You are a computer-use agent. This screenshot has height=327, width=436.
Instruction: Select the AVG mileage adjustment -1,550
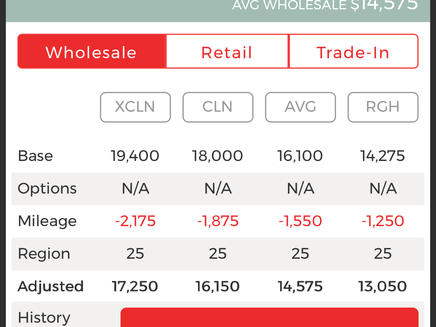300,221
